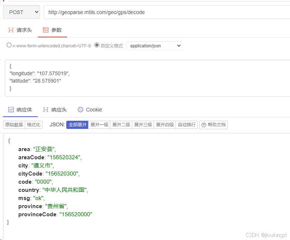Click 展开一级 button

(x=99, y=125)
